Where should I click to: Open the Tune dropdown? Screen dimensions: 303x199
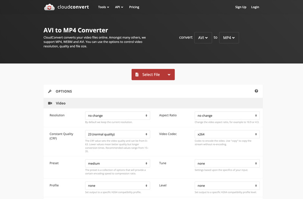click(x=227, y=163)
